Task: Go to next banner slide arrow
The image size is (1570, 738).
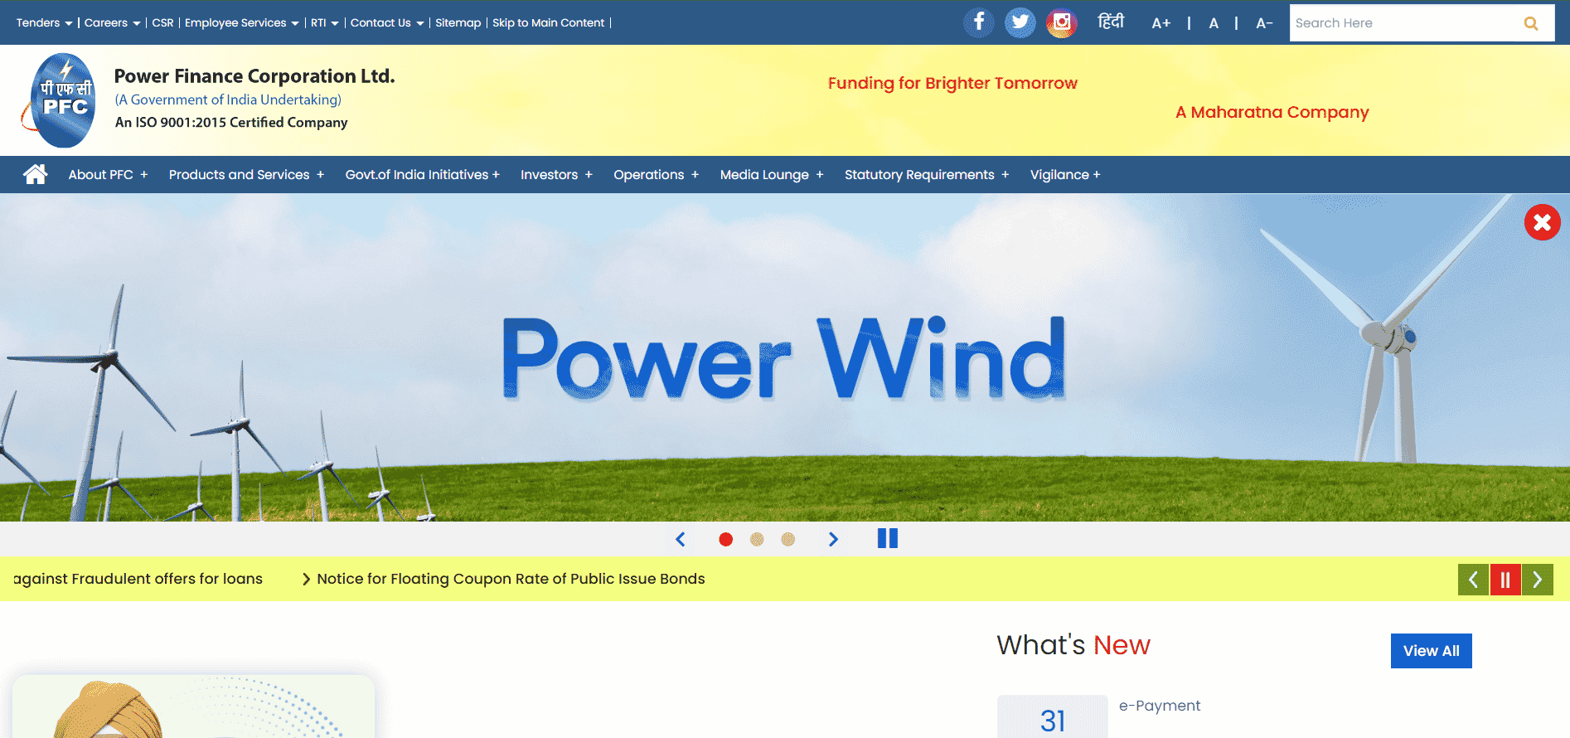Action: pos(833,539)
